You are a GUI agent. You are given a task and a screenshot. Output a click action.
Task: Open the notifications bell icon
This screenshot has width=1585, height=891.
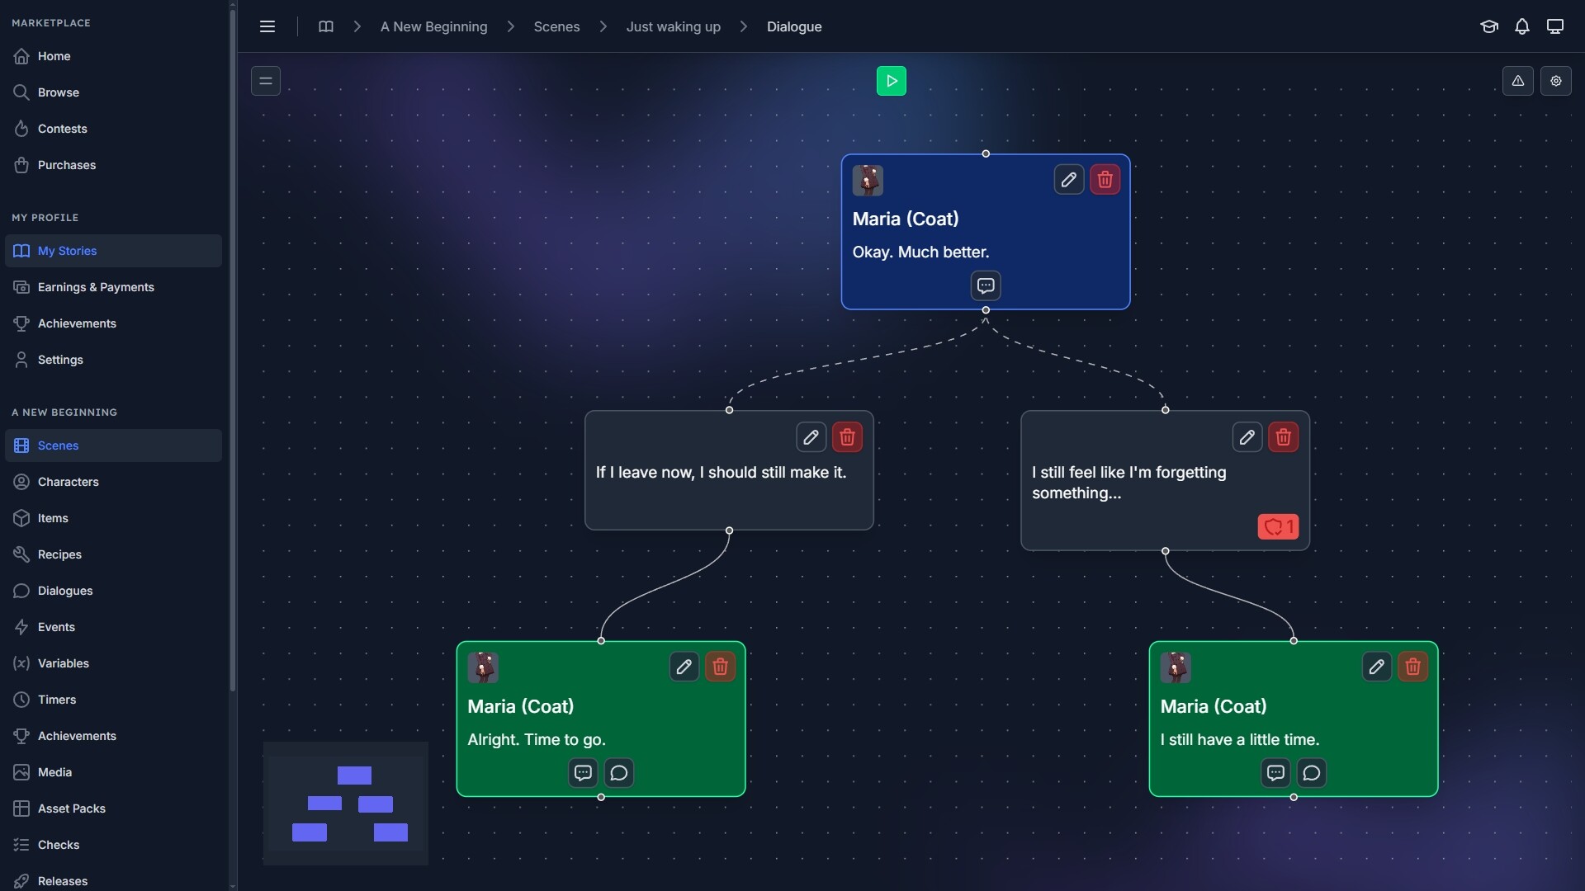(x=1521, y=26)
